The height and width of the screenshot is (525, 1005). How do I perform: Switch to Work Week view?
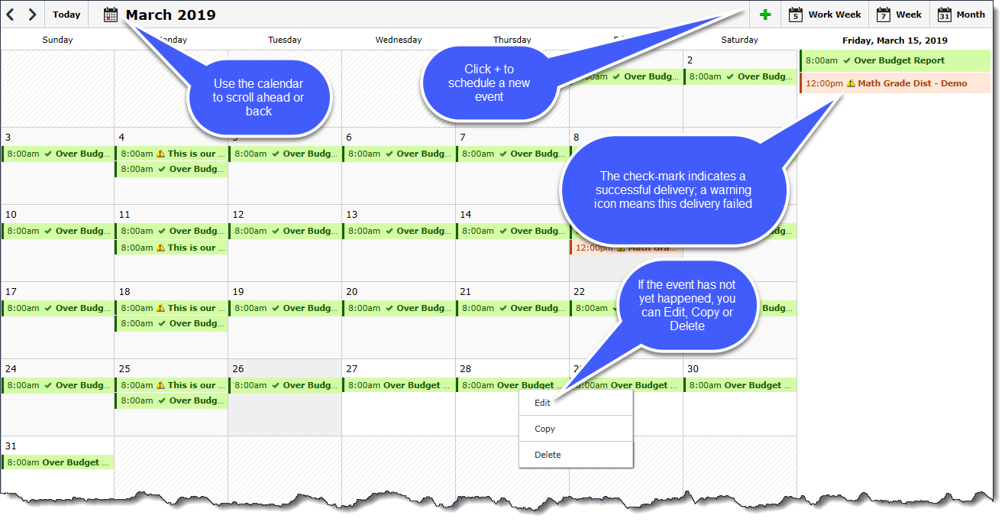[x=825, y=15]
